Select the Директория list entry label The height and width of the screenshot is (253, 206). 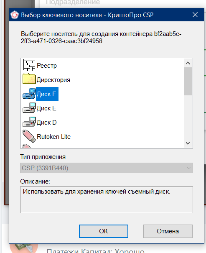point(53,80)
